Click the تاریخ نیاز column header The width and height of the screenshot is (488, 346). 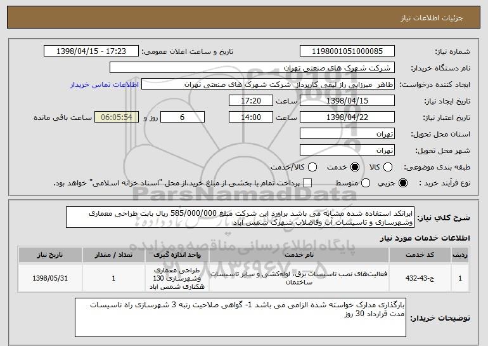pos(50,255)
